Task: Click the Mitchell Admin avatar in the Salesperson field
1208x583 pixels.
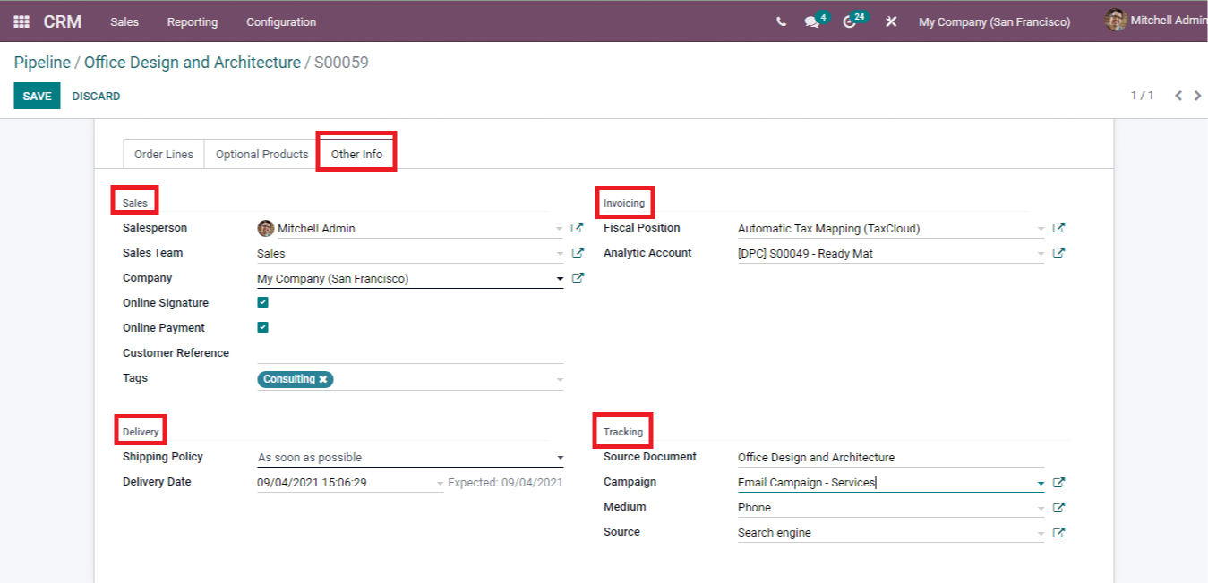Action: (266, 228)
